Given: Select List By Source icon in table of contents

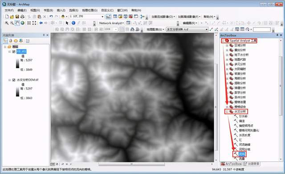Looking at the screenshot, I should point(11,41).
